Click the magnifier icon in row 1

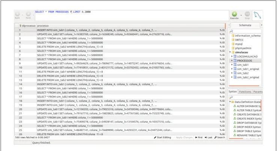(x=221, y=30)
